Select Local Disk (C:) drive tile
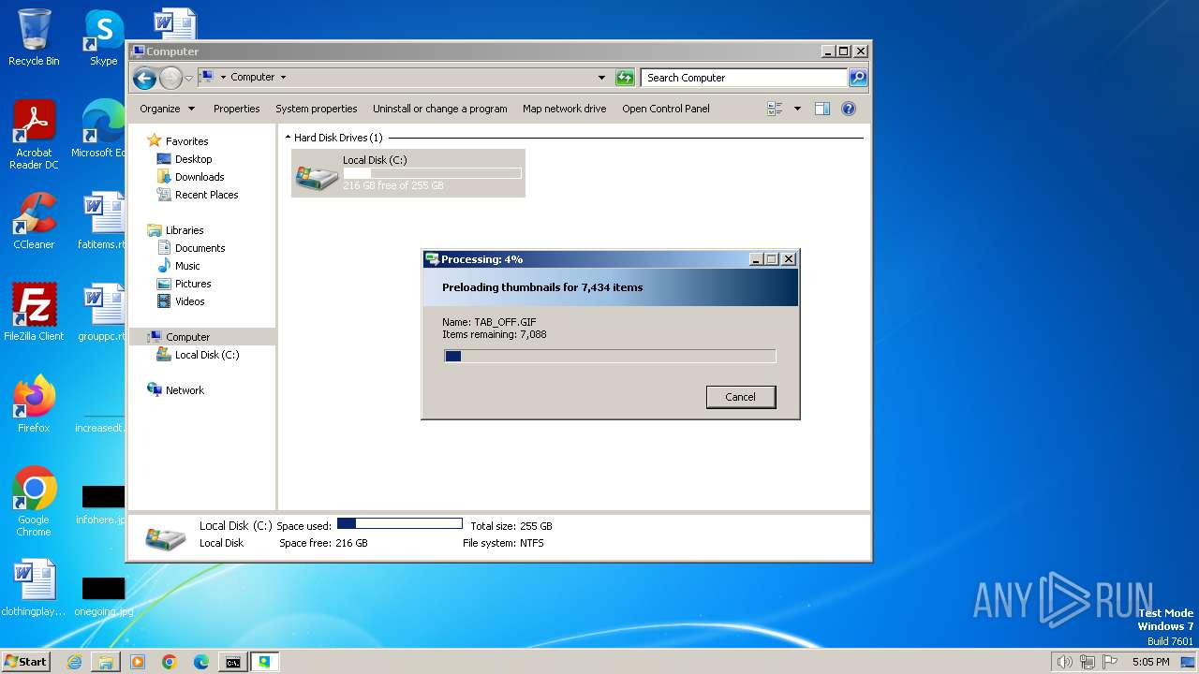Image resolution: width=1199 pixels, height=674 pixels. [408, 173]
